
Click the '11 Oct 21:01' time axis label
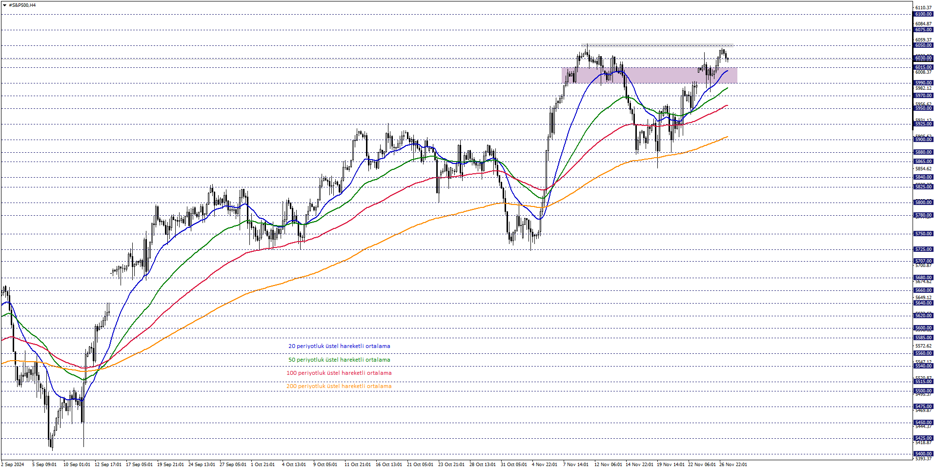click(358, 465)
